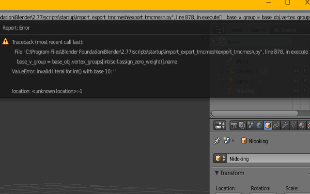Click the scene icon in the breadcrumb
This screenshot has height=194, width=310.
(x=227, y=141)
